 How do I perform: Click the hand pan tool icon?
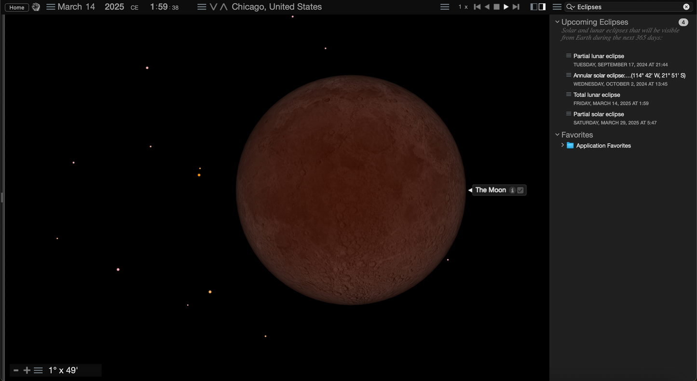(36, 7)
